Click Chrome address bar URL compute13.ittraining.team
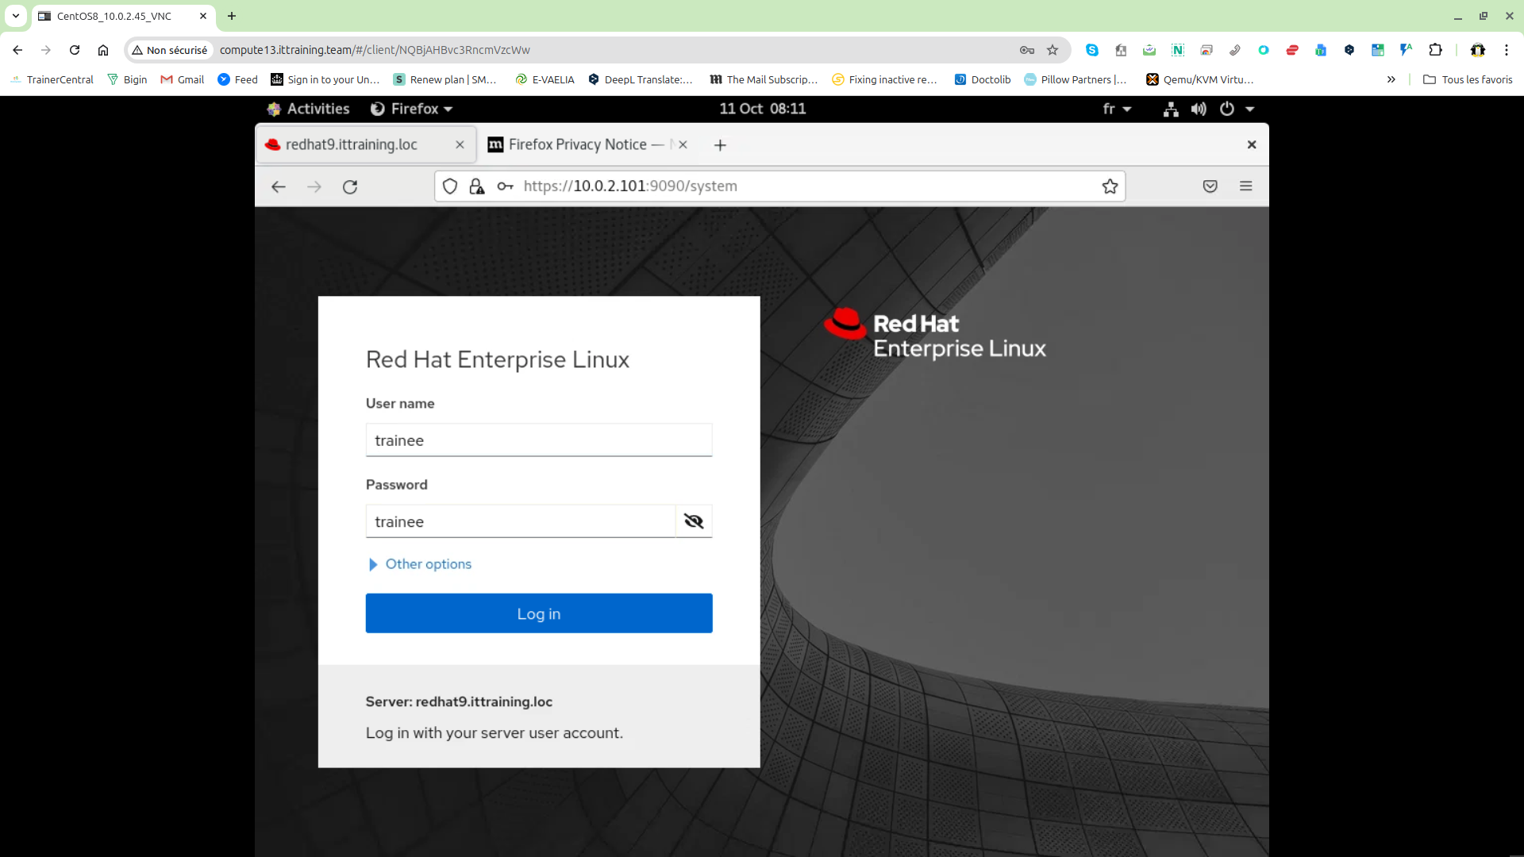1524x857 pixels. 375,50
